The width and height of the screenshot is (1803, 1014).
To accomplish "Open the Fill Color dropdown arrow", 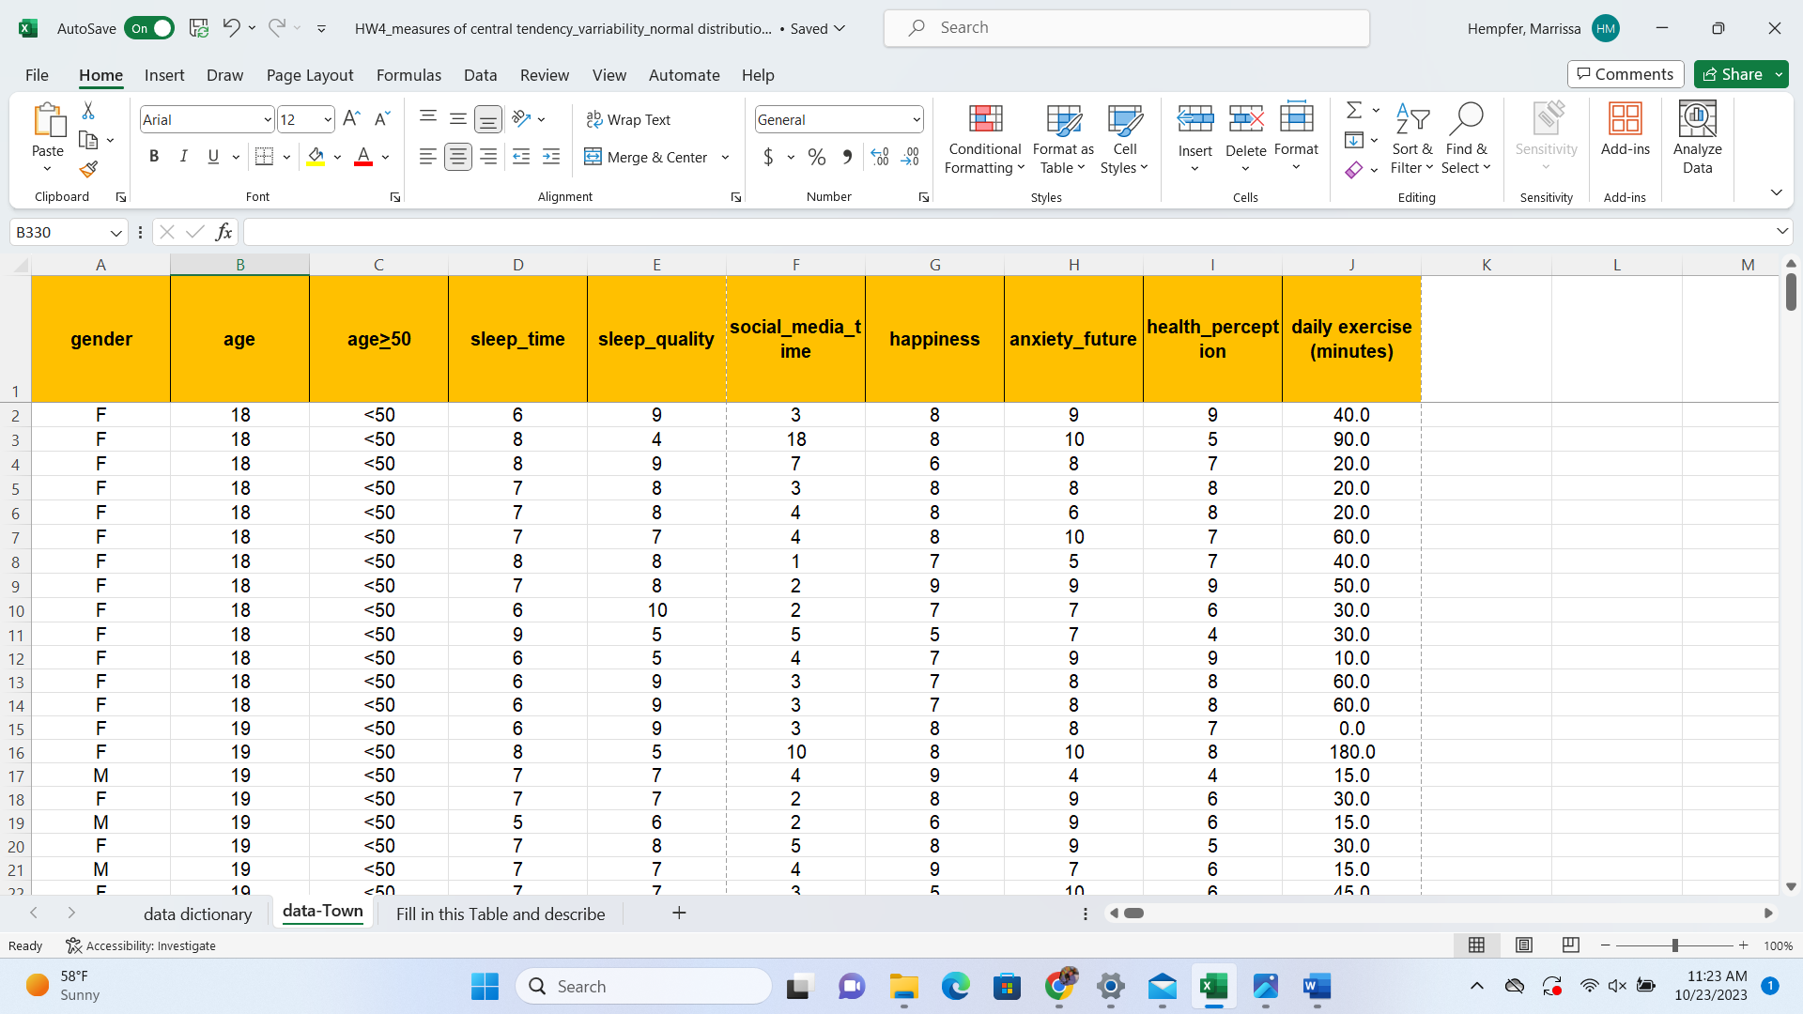I will (x=335, y=157).
